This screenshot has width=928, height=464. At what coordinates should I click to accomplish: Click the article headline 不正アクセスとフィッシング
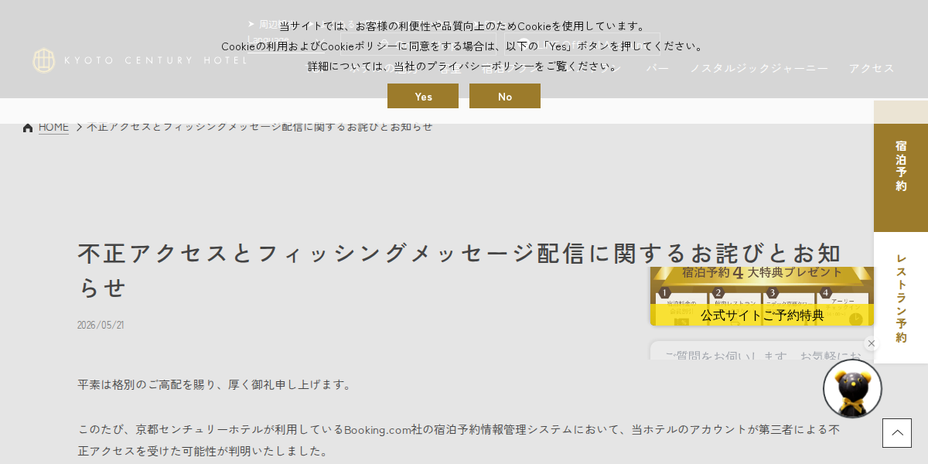(x=459, y=270)
